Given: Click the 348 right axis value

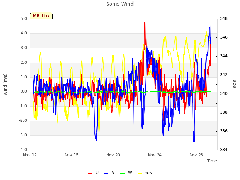Looking at the screenshot, I should pyautogui.click(x=224, y=18).
